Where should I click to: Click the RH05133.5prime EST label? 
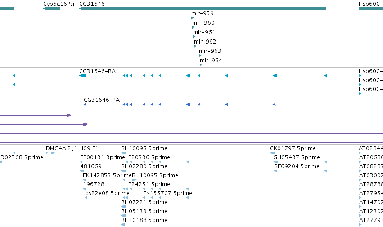(x=144, y=211)
